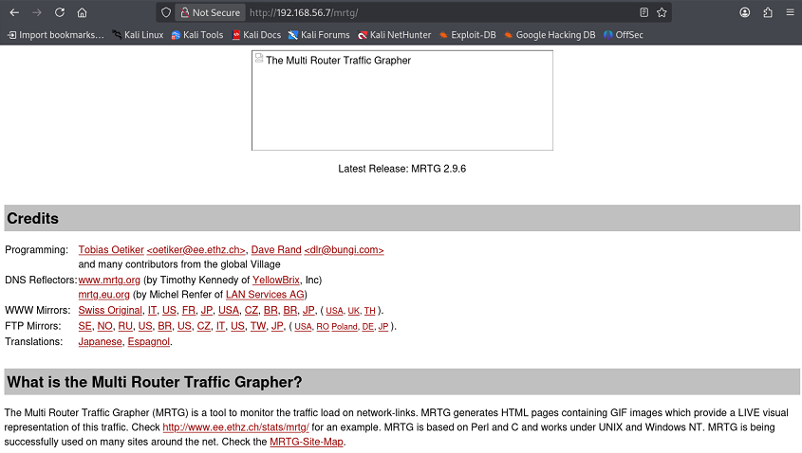Open the Kali Linux bookmark
Image resolution: width=802 pixels, height=453 pixels.
pos(139,35)
